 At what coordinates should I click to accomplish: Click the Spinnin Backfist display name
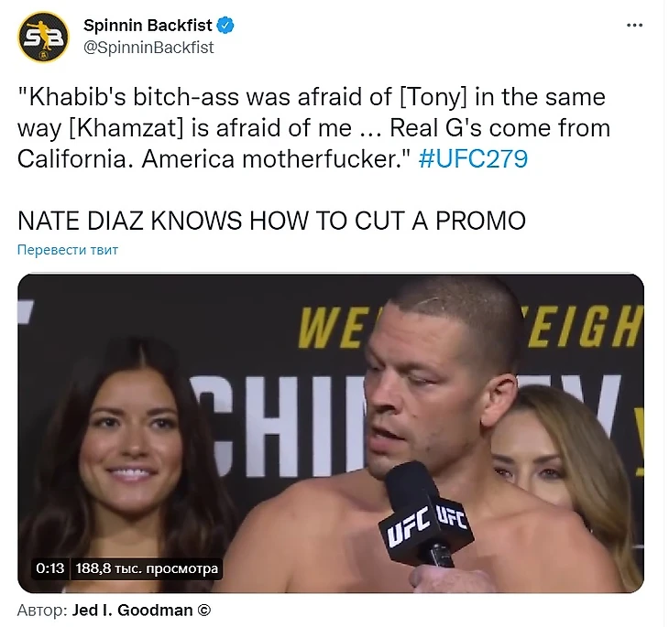coord(148,26)
